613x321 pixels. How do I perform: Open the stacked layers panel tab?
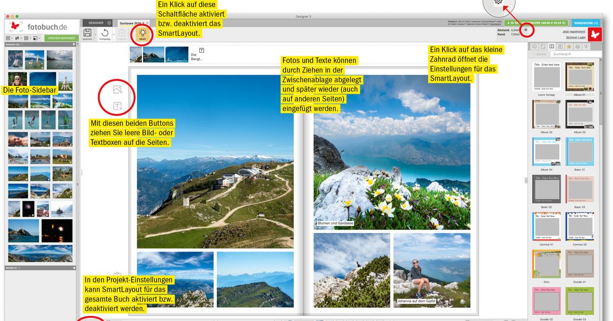tap(578, 47)
